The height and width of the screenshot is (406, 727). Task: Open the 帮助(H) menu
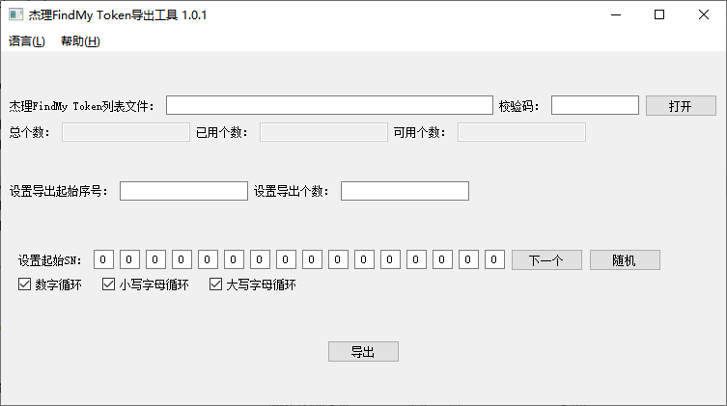(x=80, y=41)
